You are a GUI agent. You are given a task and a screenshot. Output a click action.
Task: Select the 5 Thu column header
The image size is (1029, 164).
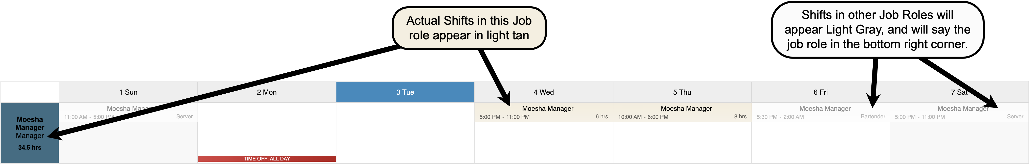coord(682,92)
